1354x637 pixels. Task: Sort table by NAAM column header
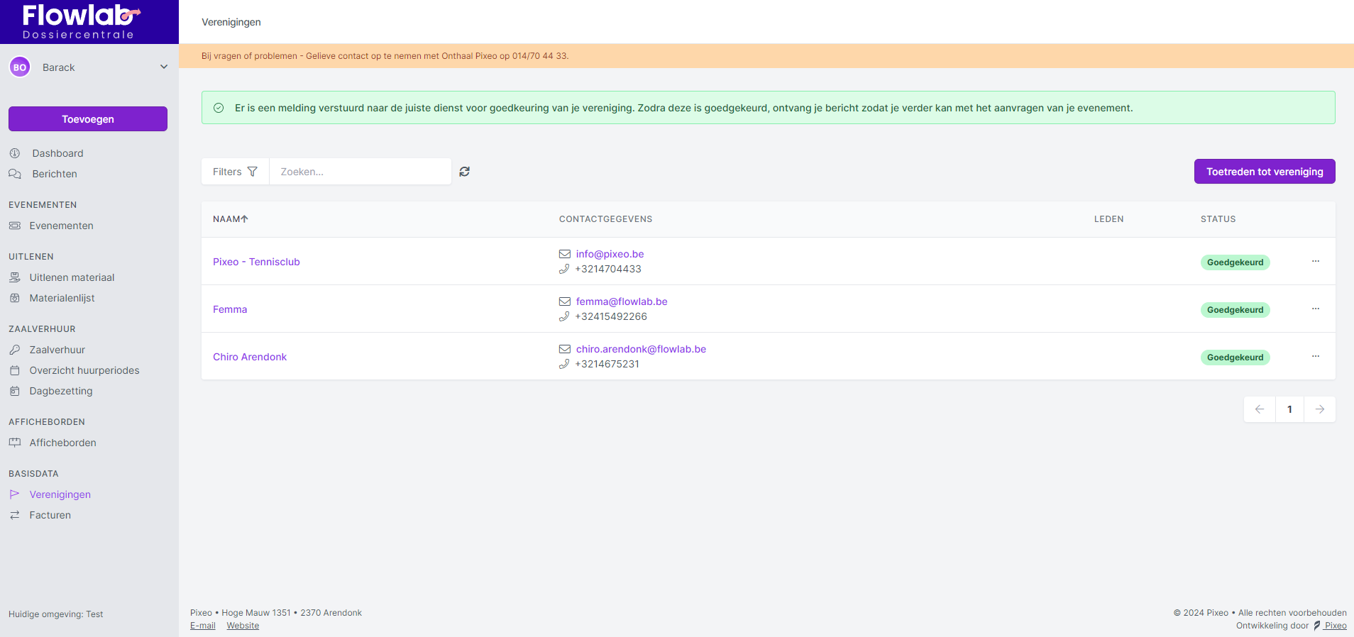point(230,219)
